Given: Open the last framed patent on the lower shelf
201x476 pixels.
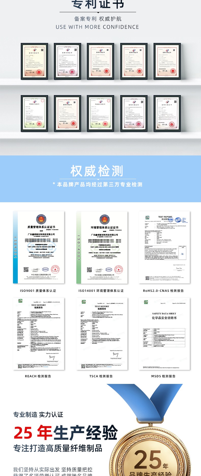Looking at the screenshot, I should pos(167,113).
